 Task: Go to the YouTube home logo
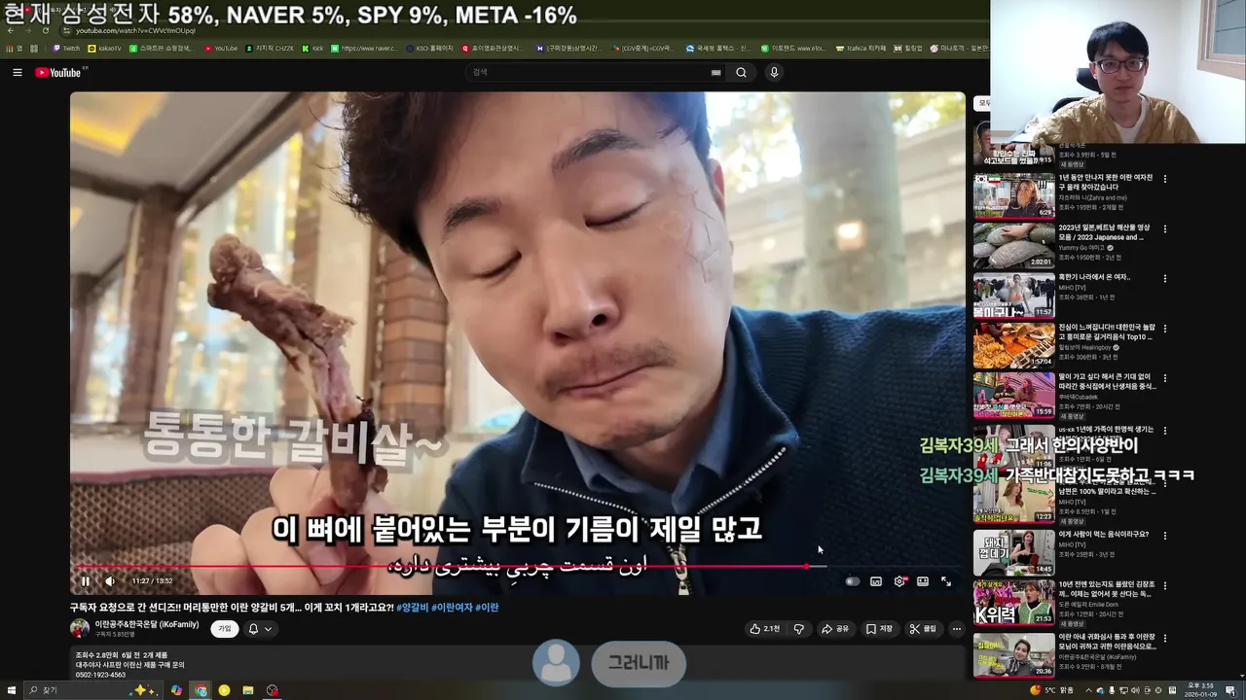coord(58,72)
